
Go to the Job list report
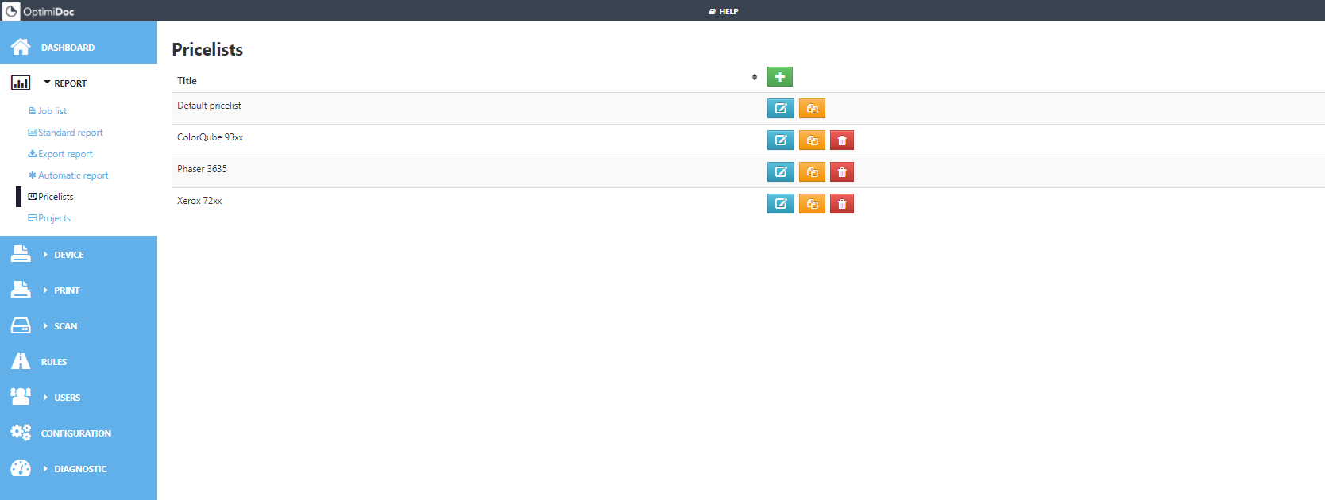point(52,111)
